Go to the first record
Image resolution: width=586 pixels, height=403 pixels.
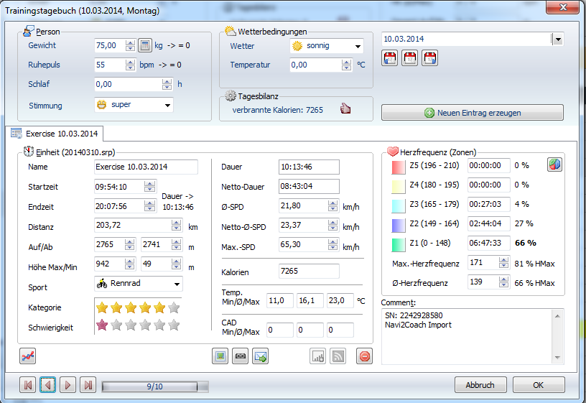pyautogui.click(x=28, y=386)
